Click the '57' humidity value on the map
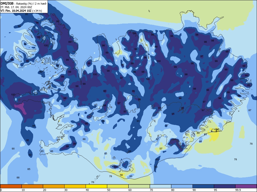257x192 pixels. [x=161, y=148]
